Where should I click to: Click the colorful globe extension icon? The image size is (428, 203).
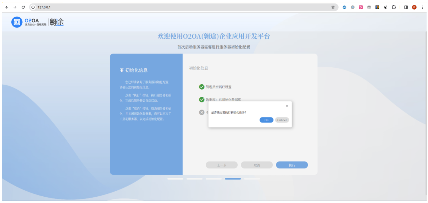[377, 7]
